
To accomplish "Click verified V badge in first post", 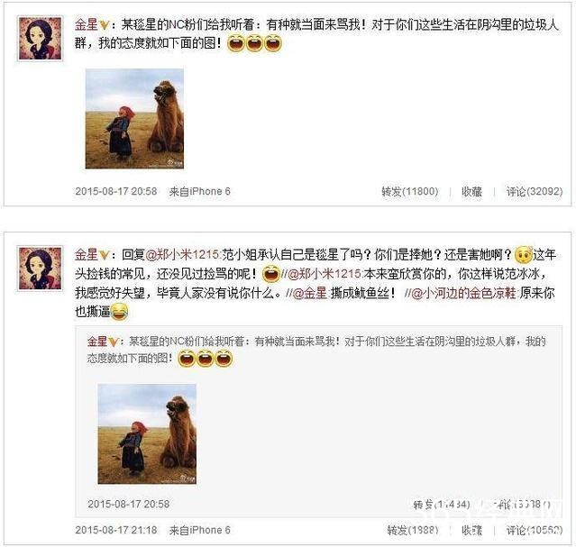I will 104,26.
